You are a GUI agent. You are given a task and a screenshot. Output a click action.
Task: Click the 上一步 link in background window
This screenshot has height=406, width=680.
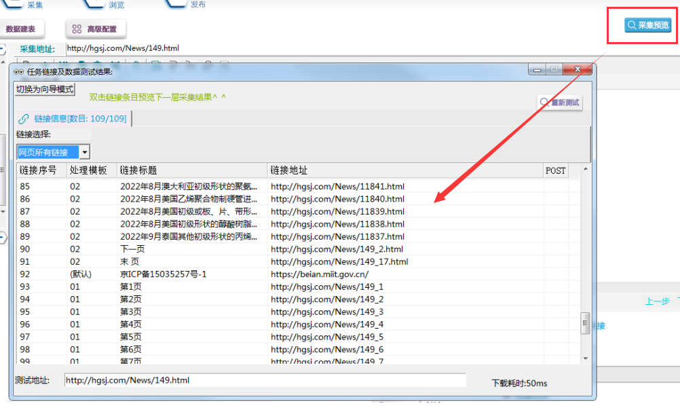(x=658, y=301)
